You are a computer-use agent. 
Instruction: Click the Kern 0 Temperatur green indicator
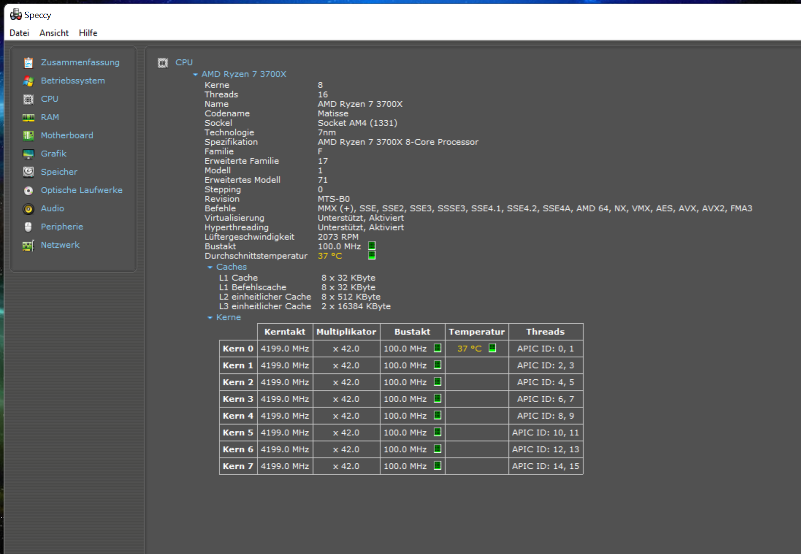coord(492,348)
